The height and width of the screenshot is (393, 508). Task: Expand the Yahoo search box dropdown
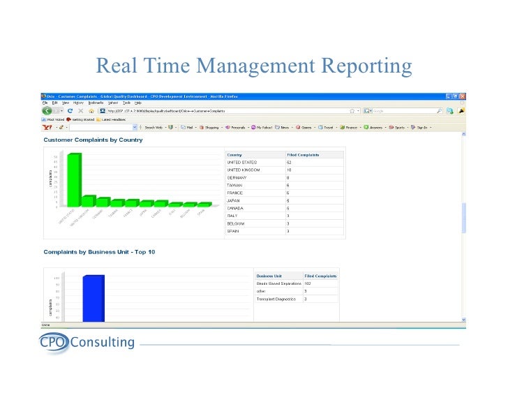[x=135, y=127]
